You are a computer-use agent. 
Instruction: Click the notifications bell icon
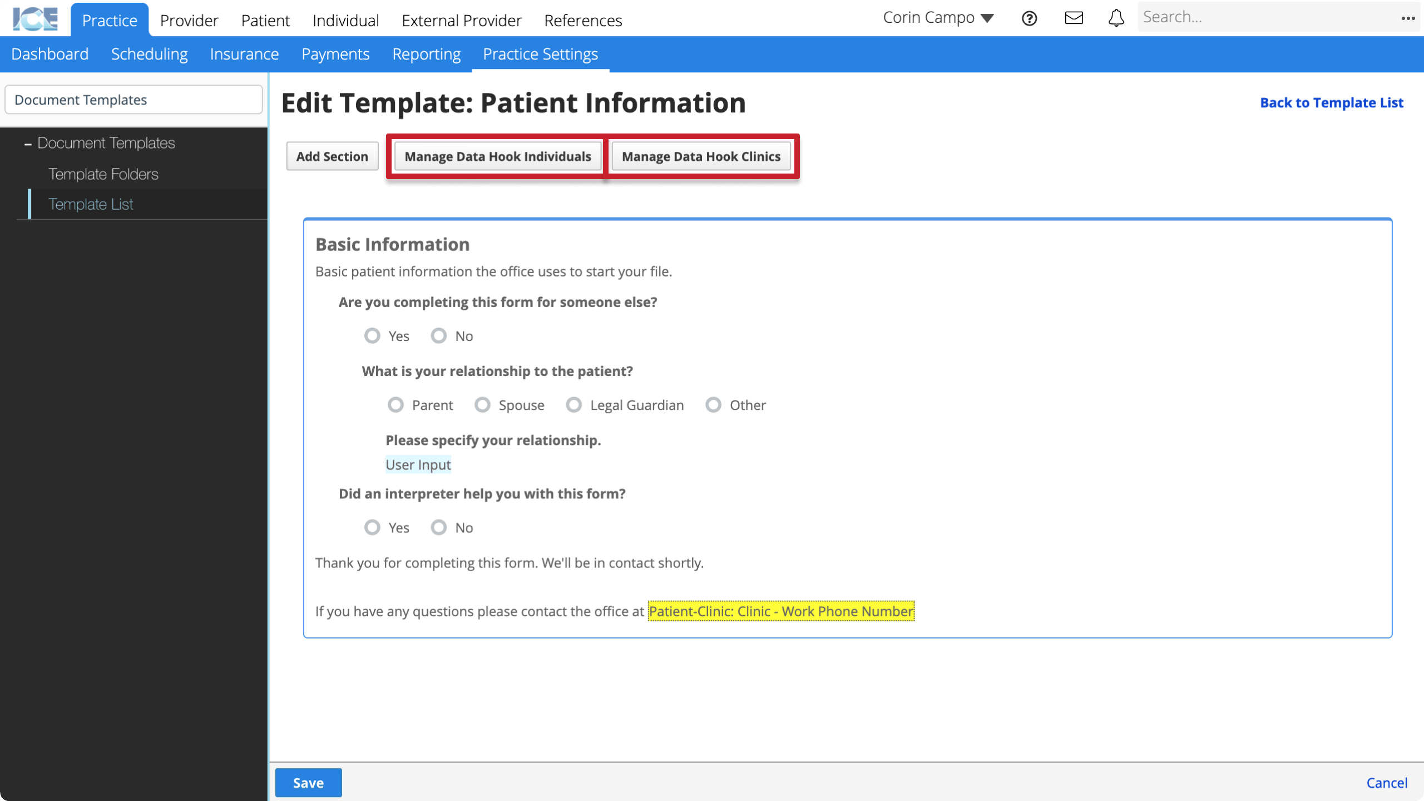(x=1116, y=18)
